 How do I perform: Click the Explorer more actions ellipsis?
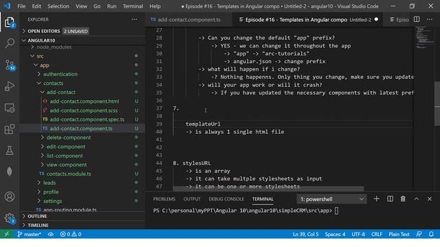click(135, 19)
